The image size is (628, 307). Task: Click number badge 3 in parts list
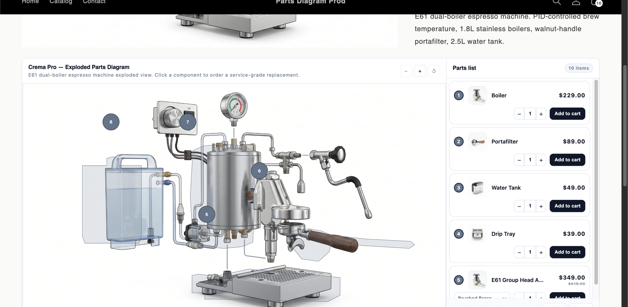point(458,188)
